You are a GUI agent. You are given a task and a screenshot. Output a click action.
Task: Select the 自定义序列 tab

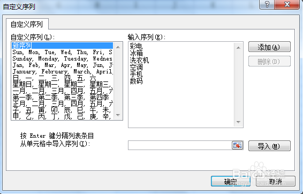[27, 24]
